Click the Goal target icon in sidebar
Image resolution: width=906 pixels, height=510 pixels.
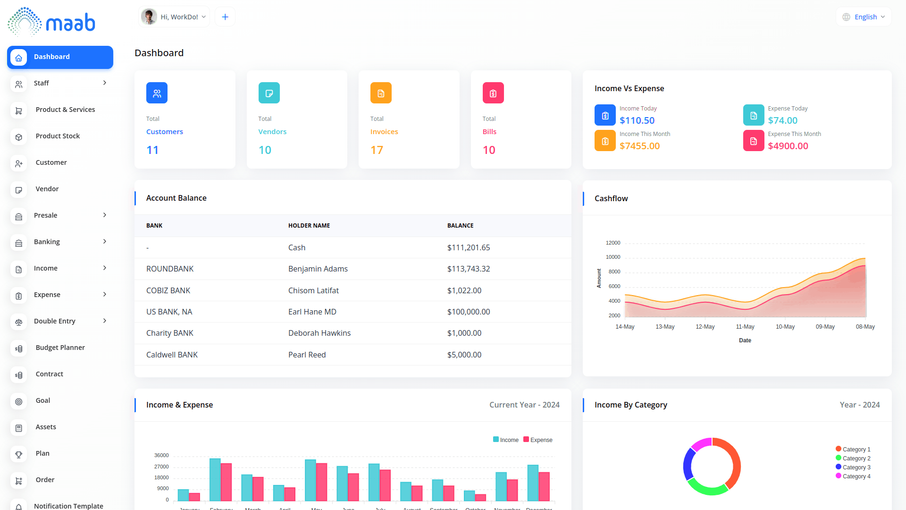(x=19, y=401)
